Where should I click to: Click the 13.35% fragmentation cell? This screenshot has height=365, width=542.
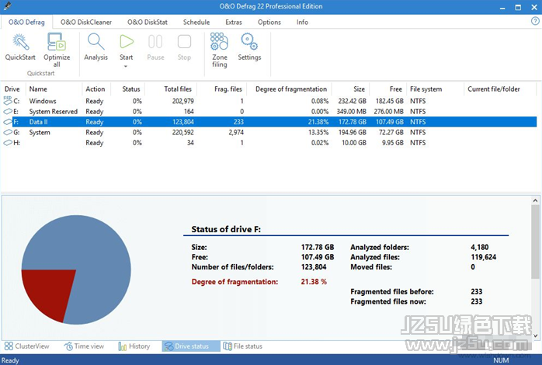coord(318,132)
